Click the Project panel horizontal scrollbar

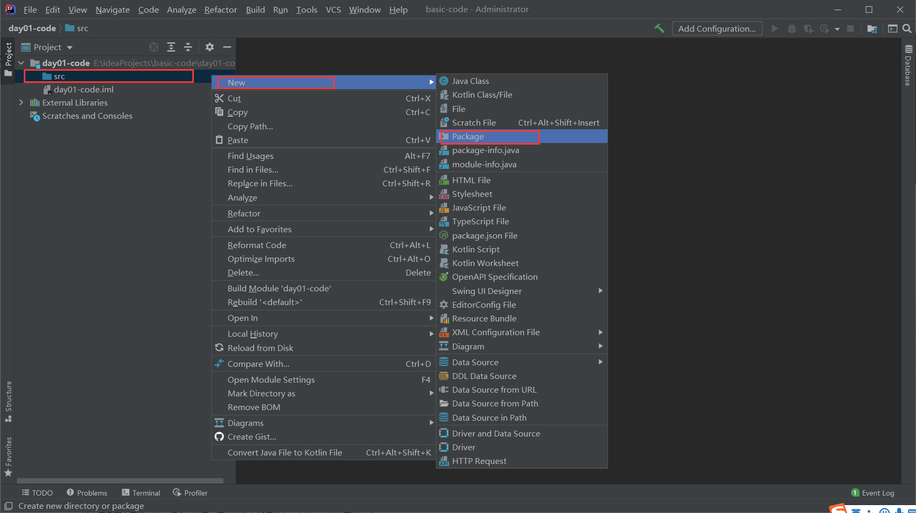pos(120,481)
